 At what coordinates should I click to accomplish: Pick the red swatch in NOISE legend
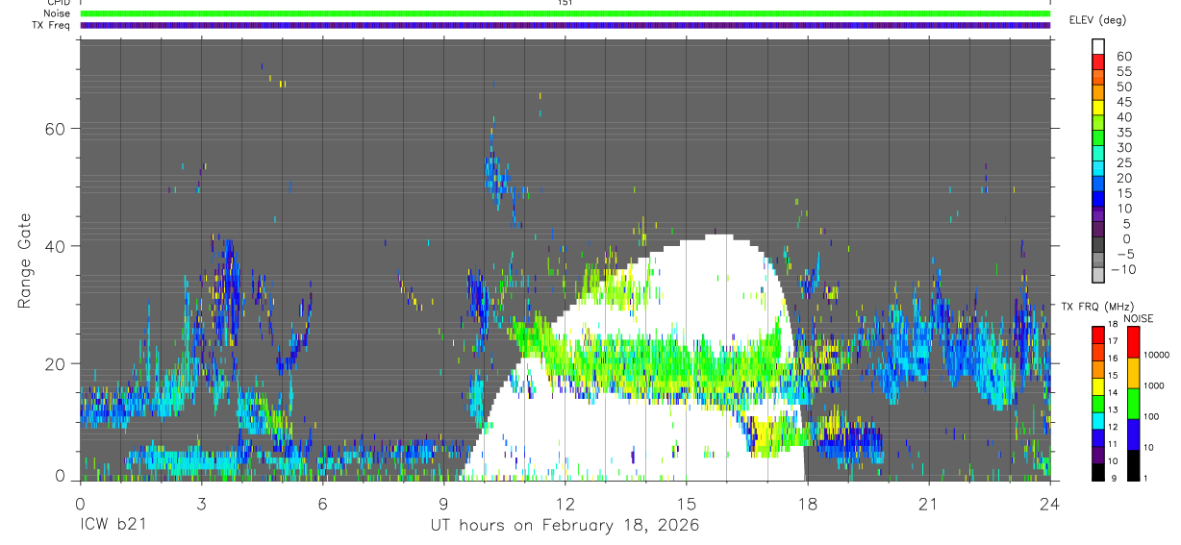click(x=1133, y=342)
